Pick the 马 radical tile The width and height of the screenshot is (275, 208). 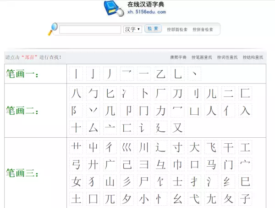[x=211, y=164]
